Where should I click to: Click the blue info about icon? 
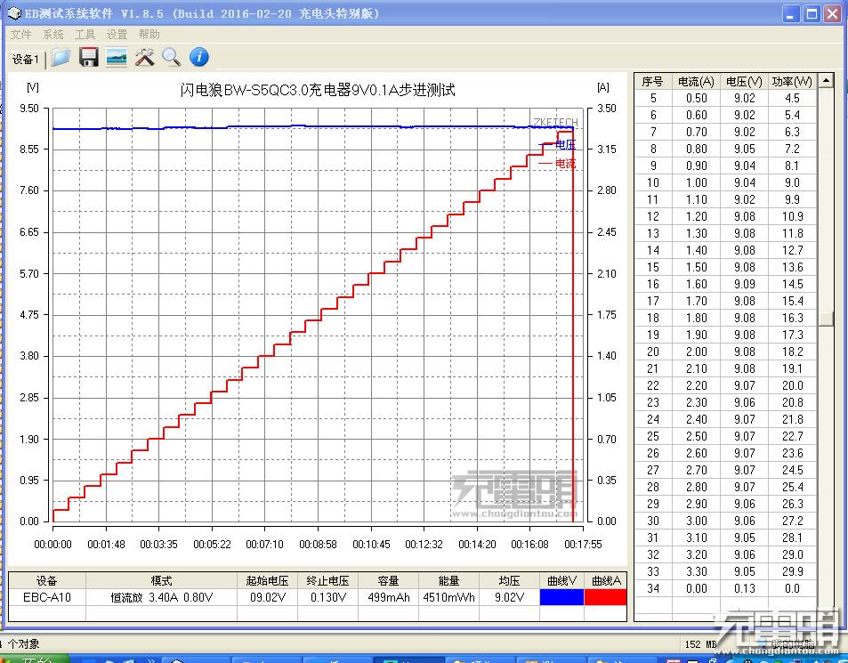point(199,57)
